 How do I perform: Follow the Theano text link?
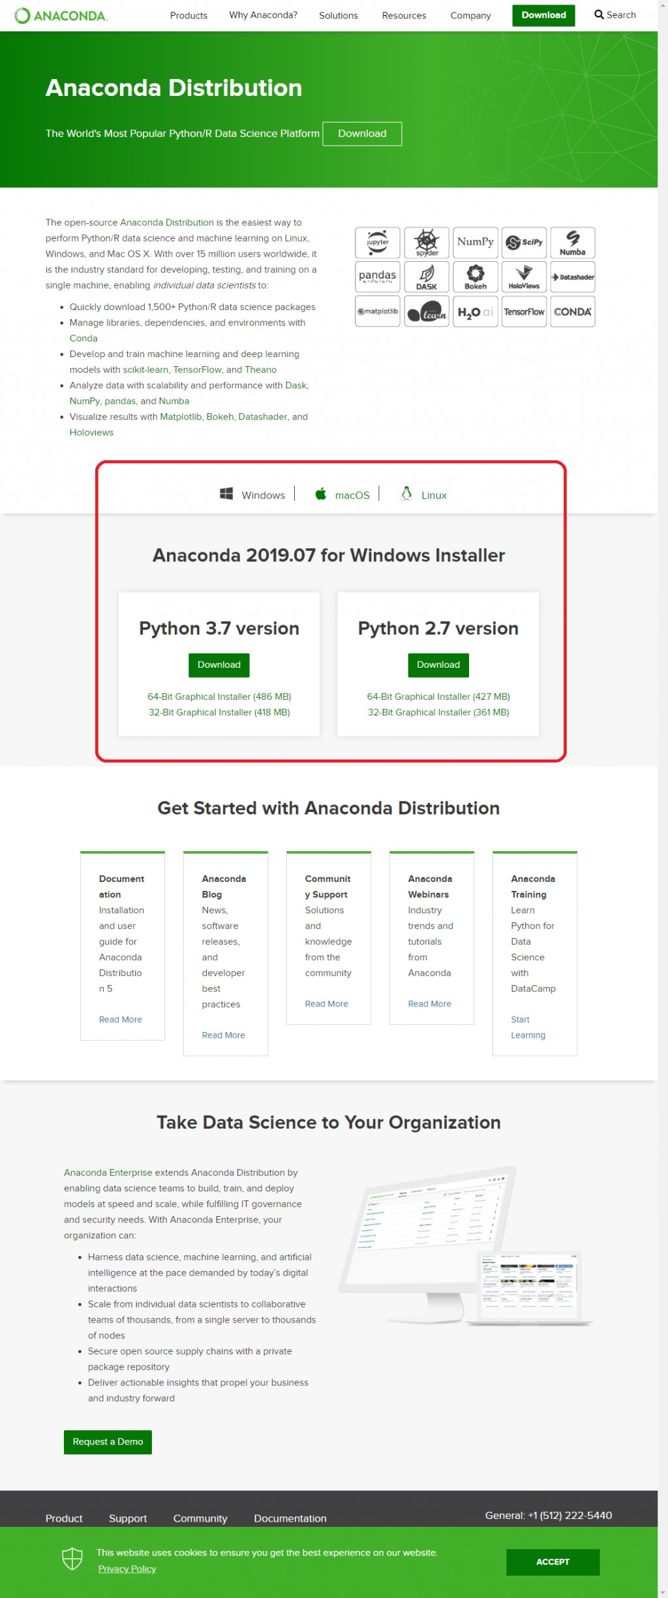click(261, 369)
